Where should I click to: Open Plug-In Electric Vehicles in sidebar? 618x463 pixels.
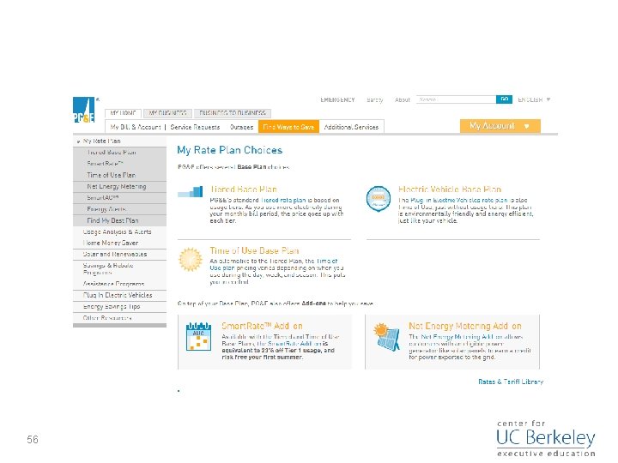coord(118,295)
